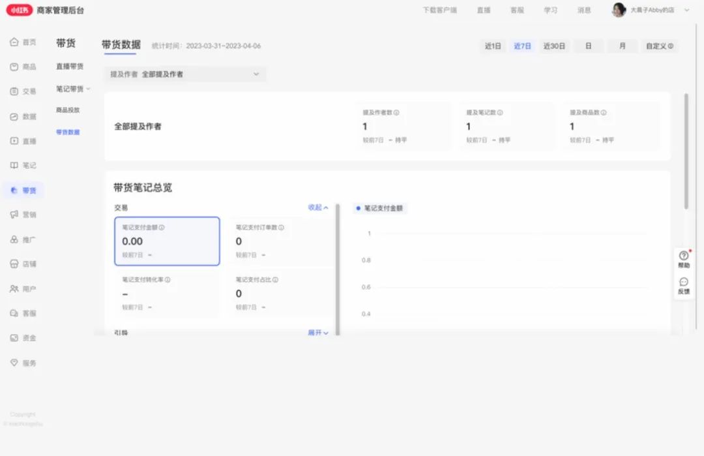This screenshot has width=704, height=456.
Task: Open 直播带货 in the submenu
Action: [70, 67]
